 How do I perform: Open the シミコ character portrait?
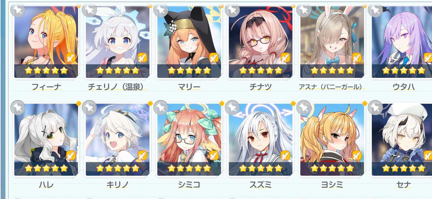pyautogui.click(x=189, y=139)
